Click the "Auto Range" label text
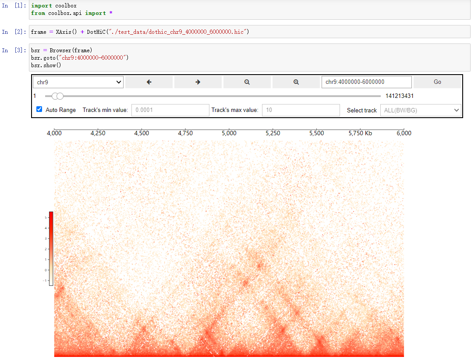Image resolution: width=471 pixels, height=360 pixels. 60,110
